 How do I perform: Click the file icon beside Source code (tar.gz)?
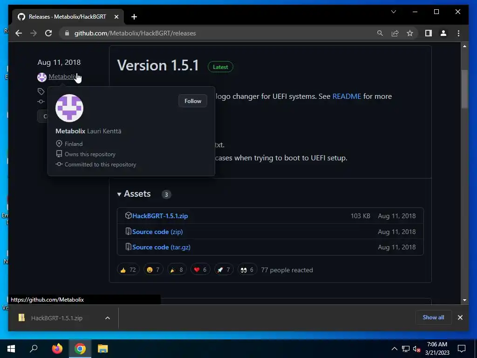[129, 247]
